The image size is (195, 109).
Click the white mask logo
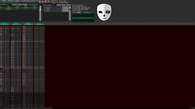(104, 12)
